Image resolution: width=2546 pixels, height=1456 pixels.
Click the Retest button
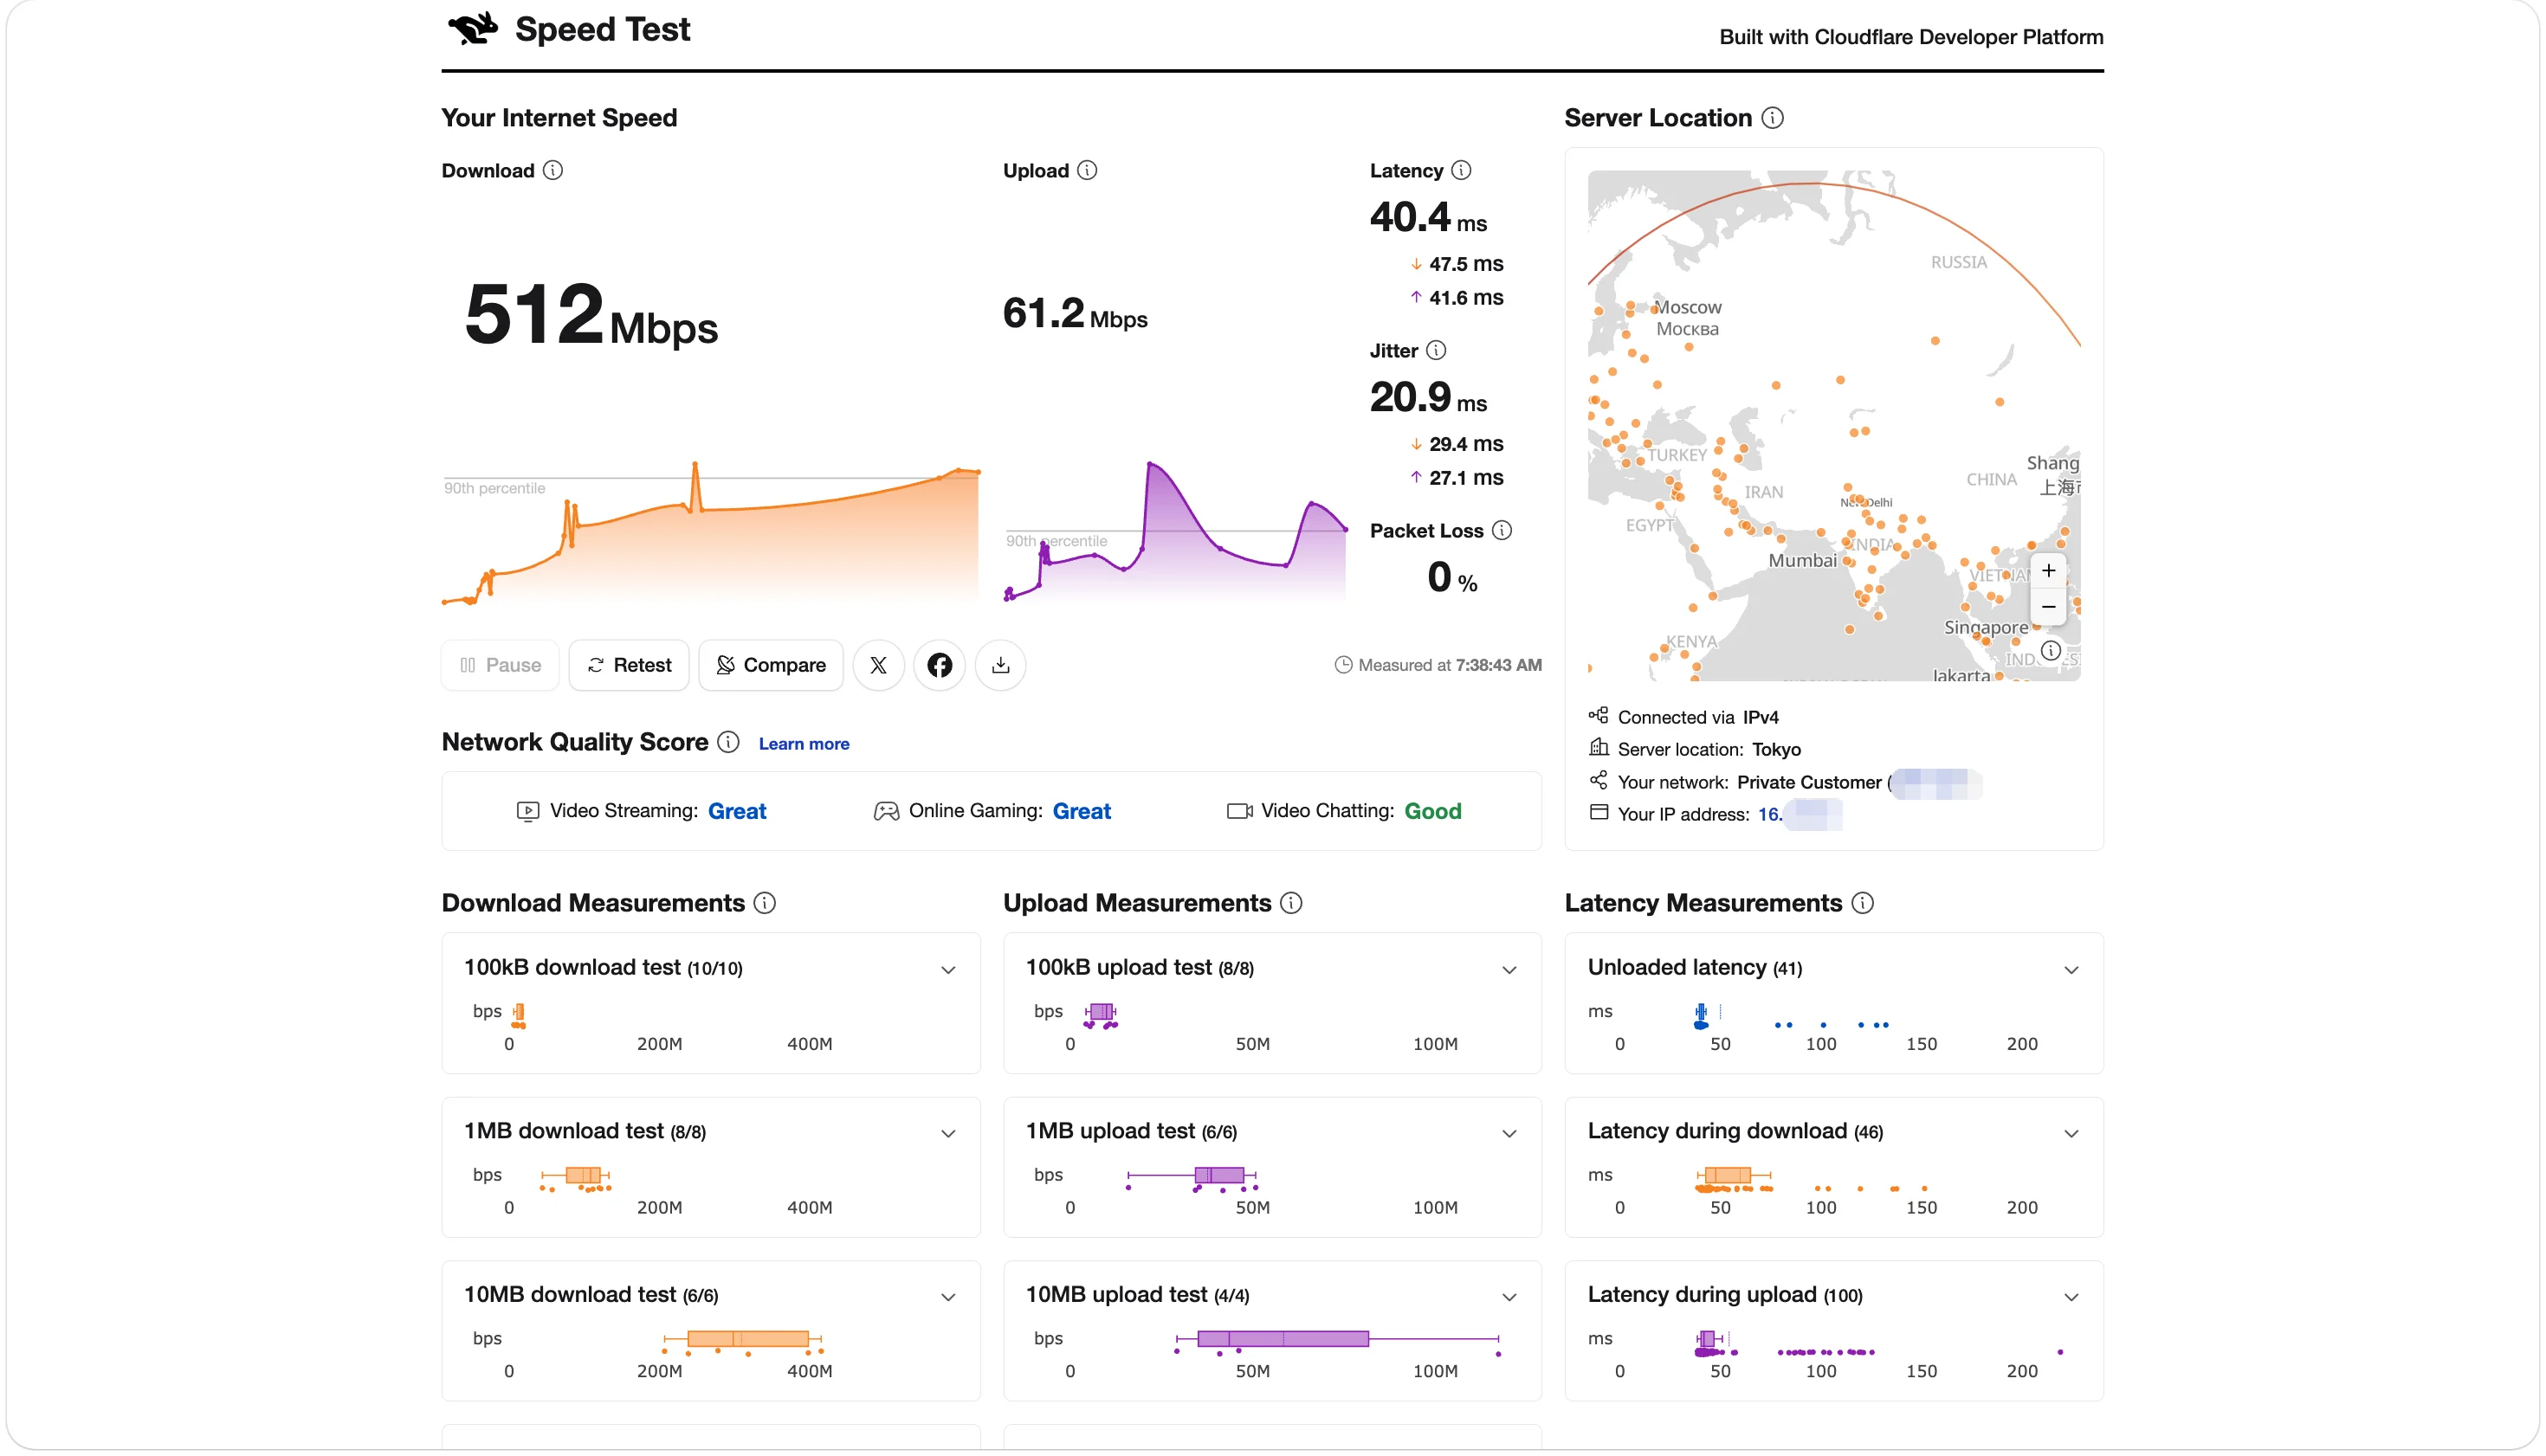(x=630, y=665)
